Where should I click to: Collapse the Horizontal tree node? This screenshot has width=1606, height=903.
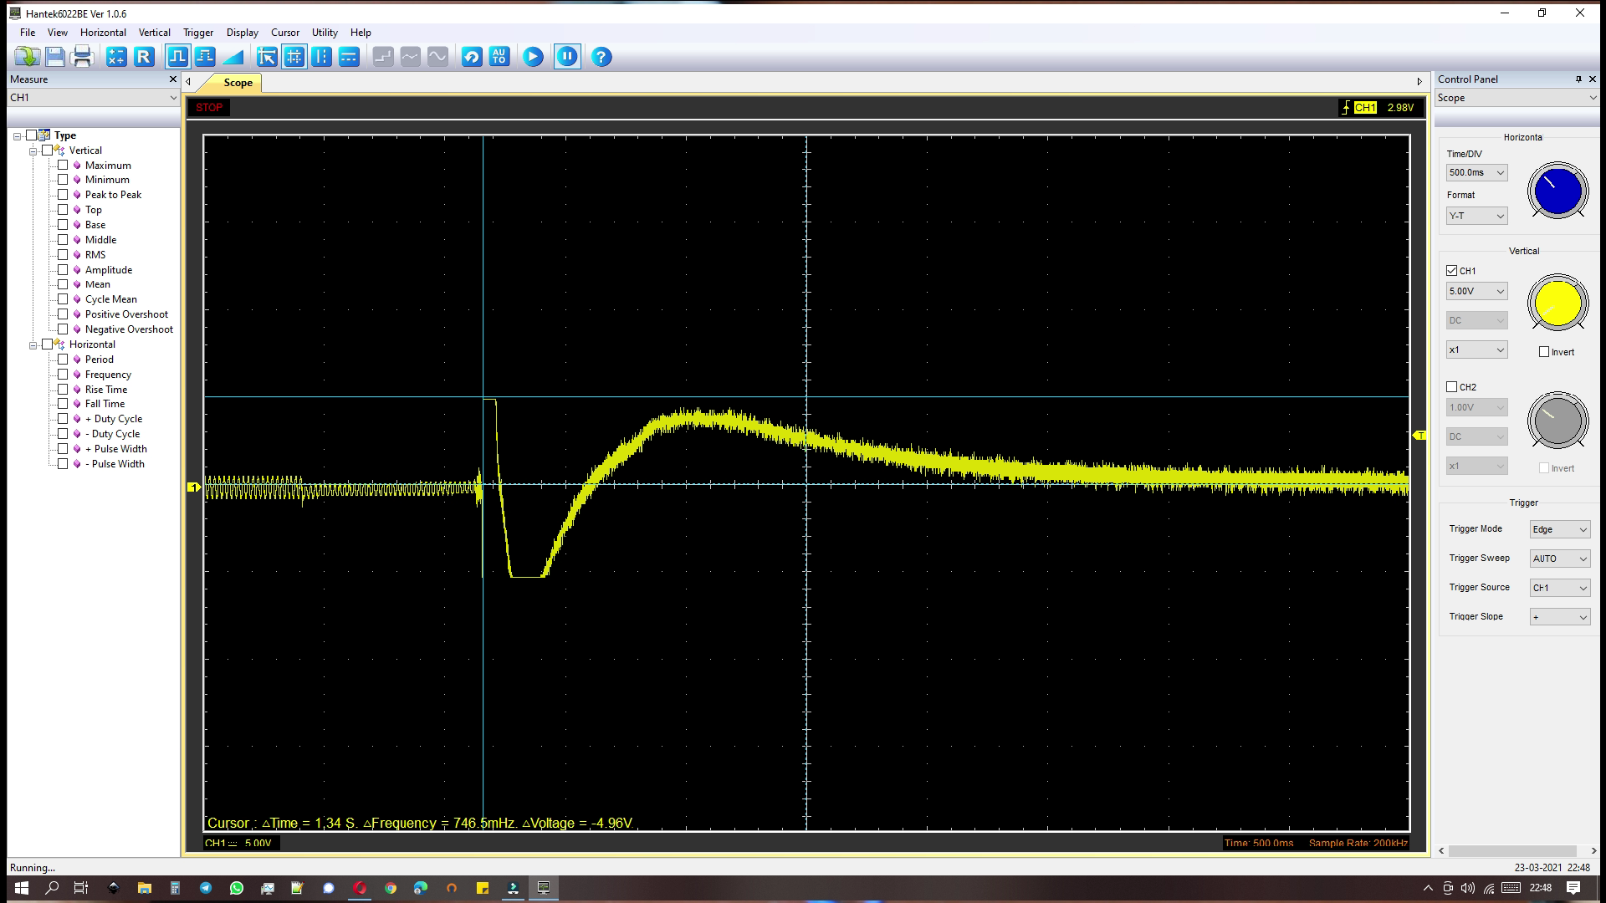(x=33, y=345)
